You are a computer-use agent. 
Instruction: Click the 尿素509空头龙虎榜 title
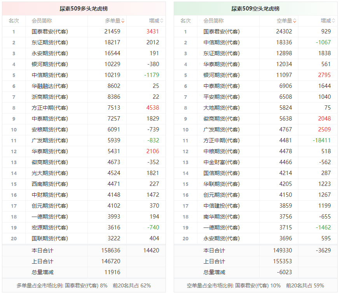(x=255, y=9)
